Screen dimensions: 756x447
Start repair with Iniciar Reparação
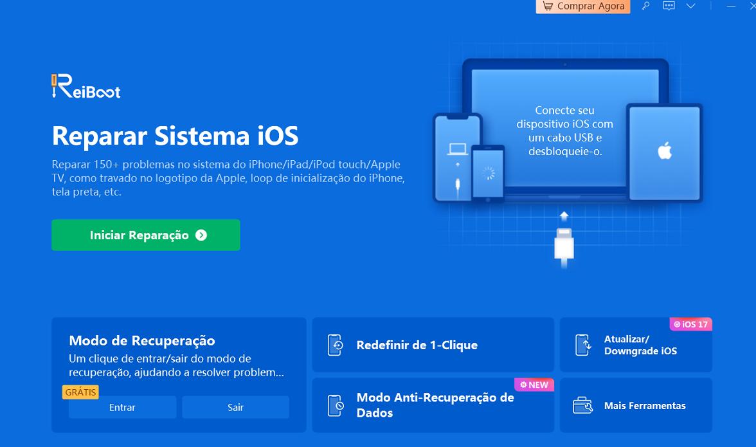145,235
